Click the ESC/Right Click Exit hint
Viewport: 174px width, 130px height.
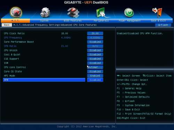coord(131,118)
